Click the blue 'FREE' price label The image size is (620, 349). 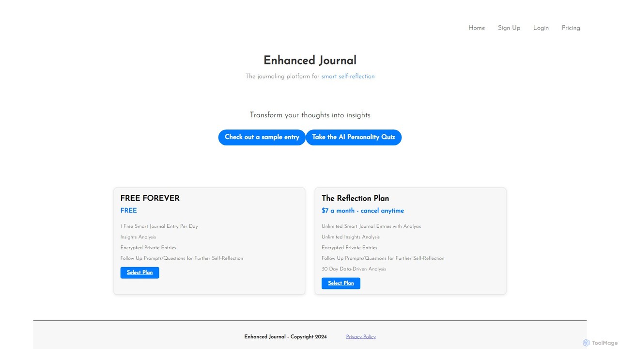pos(129,210)
